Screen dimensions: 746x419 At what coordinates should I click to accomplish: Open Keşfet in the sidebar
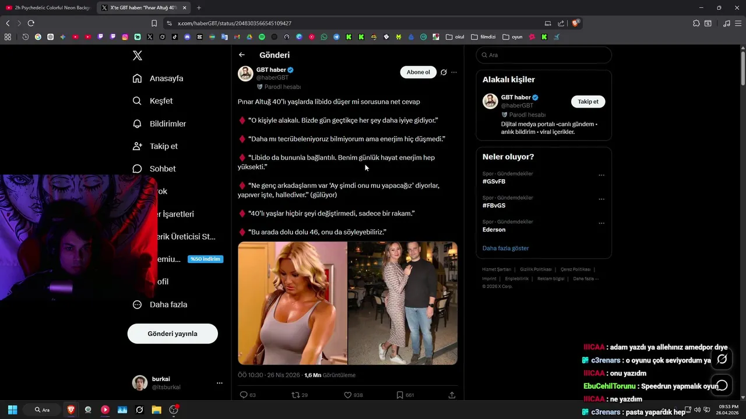pos(153,101)
